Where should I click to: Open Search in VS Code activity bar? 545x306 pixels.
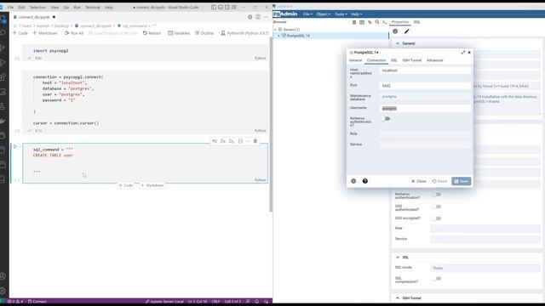point(3,32)
